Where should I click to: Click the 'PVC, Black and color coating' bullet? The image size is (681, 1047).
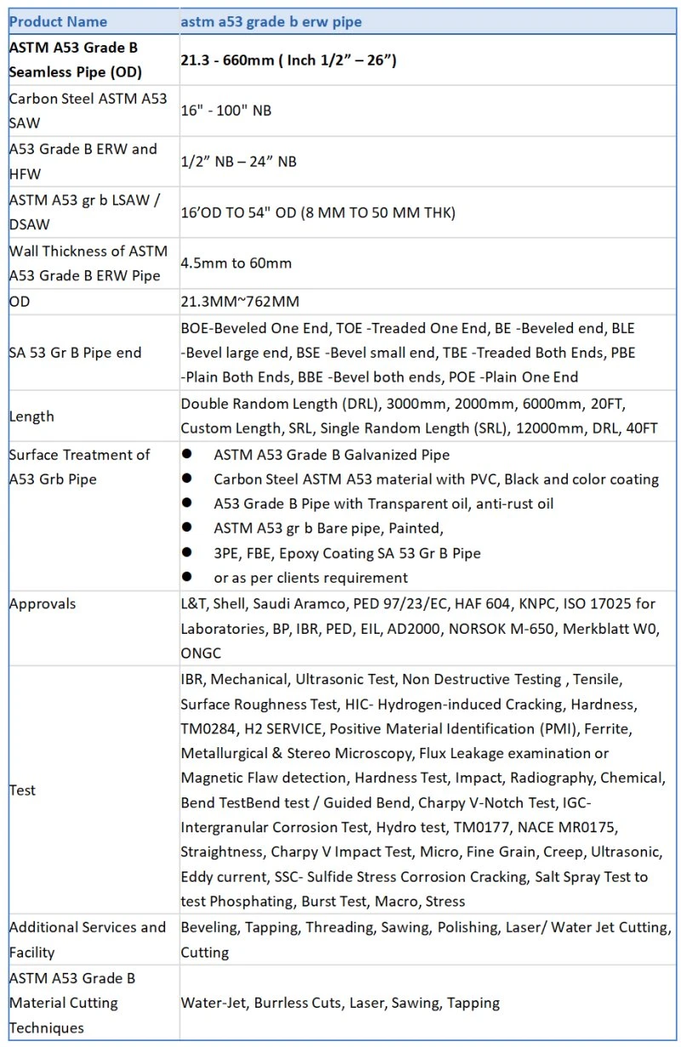click(436, 480)
